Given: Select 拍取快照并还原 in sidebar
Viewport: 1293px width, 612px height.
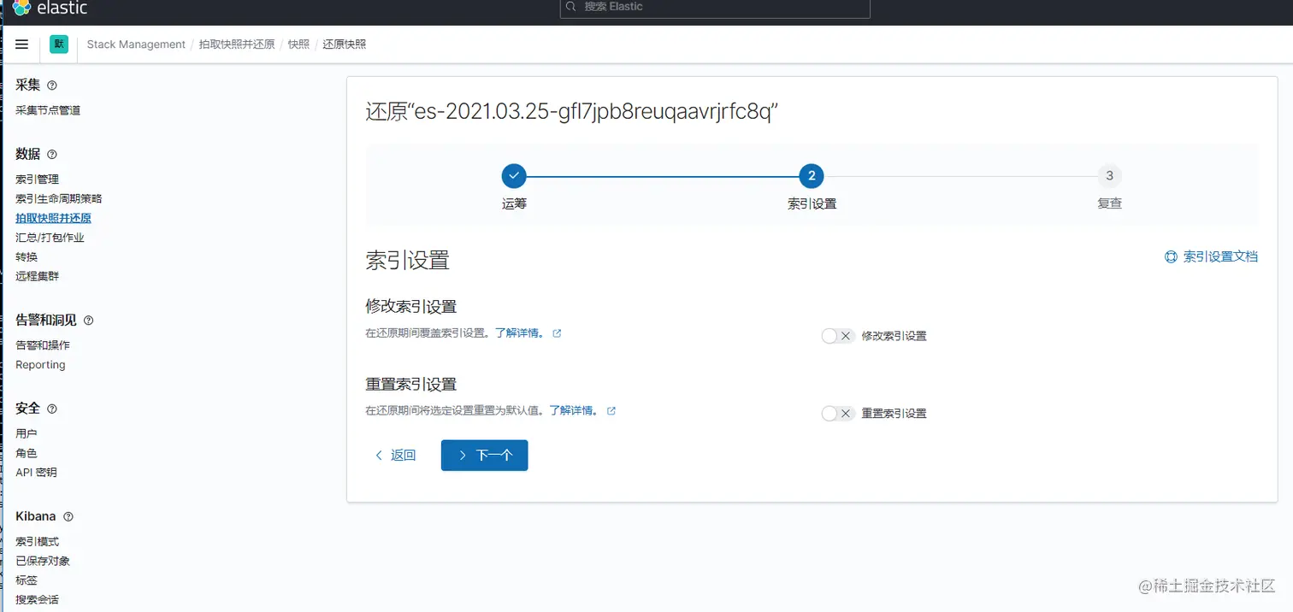Looking at the screenshot, I should (53, 218).
